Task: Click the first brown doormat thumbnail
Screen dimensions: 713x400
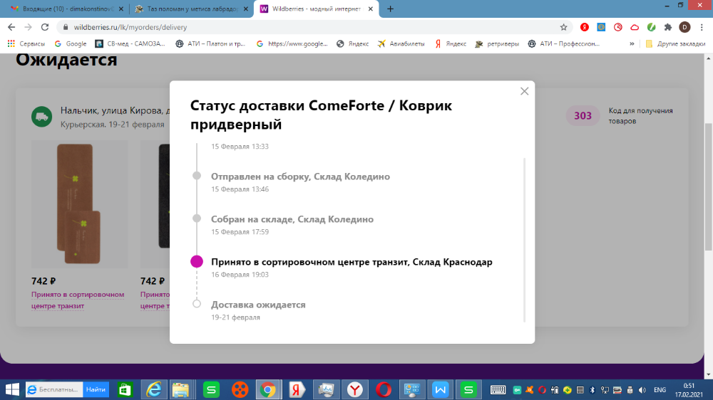Action: [x=79, y=204]
